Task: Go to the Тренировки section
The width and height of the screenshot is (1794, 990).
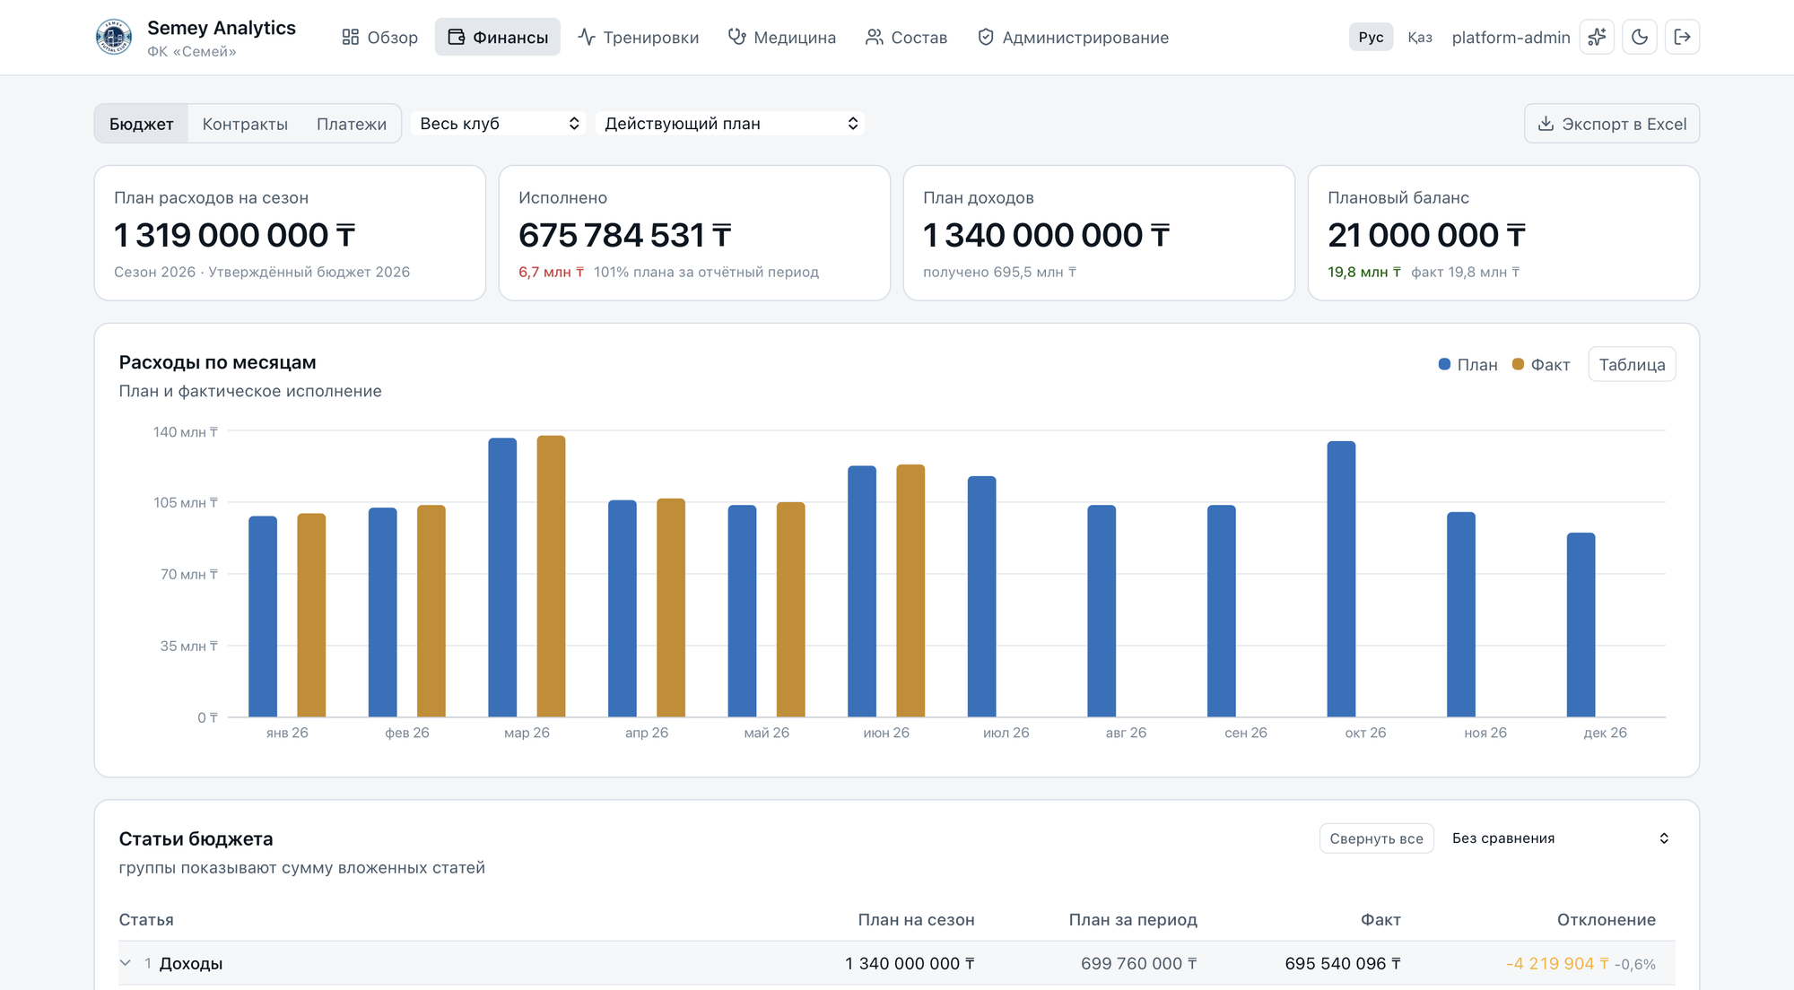Action: (638, 37)
